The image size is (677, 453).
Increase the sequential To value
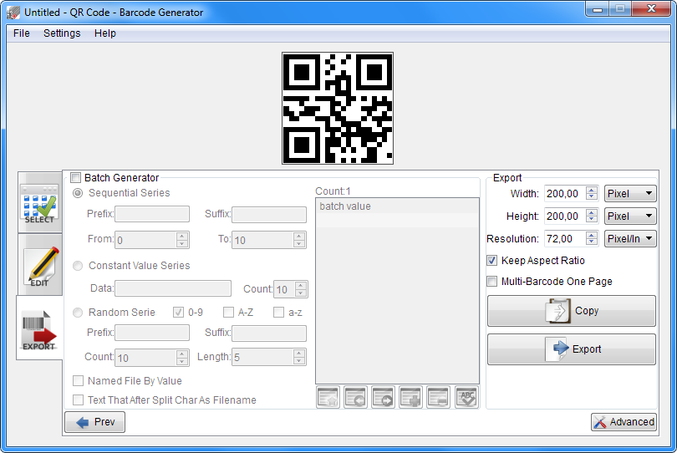[x=298, y=237]
